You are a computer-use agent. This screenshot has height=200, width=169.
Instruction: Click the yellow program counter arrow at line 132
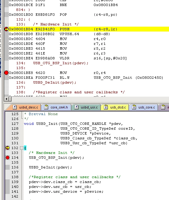point(8,148)
